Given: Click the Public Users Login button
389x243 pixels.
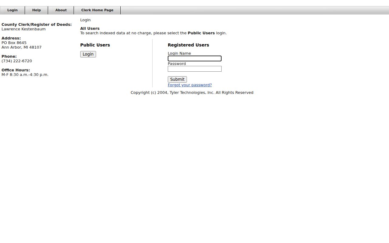Looking at the screenshot, I should (x=88, y=54).
